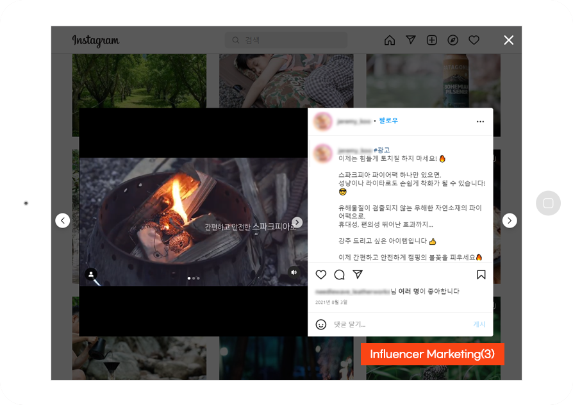
Task: Open the emoji picker smiley icon
Action: (x=321, y=324)
